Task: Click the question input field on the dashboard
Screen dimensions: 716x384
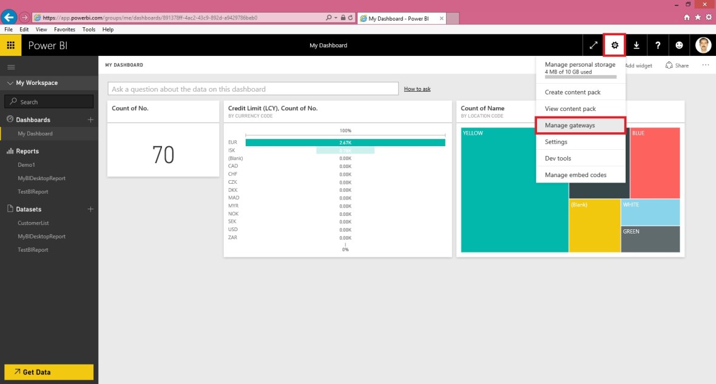Action: (x=252, y=88)
